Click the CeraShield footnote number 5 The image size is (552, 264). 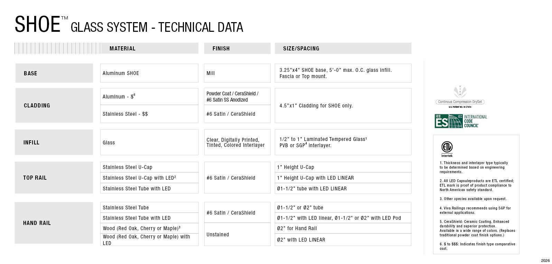pyautogui.click(x=441, y=221)
